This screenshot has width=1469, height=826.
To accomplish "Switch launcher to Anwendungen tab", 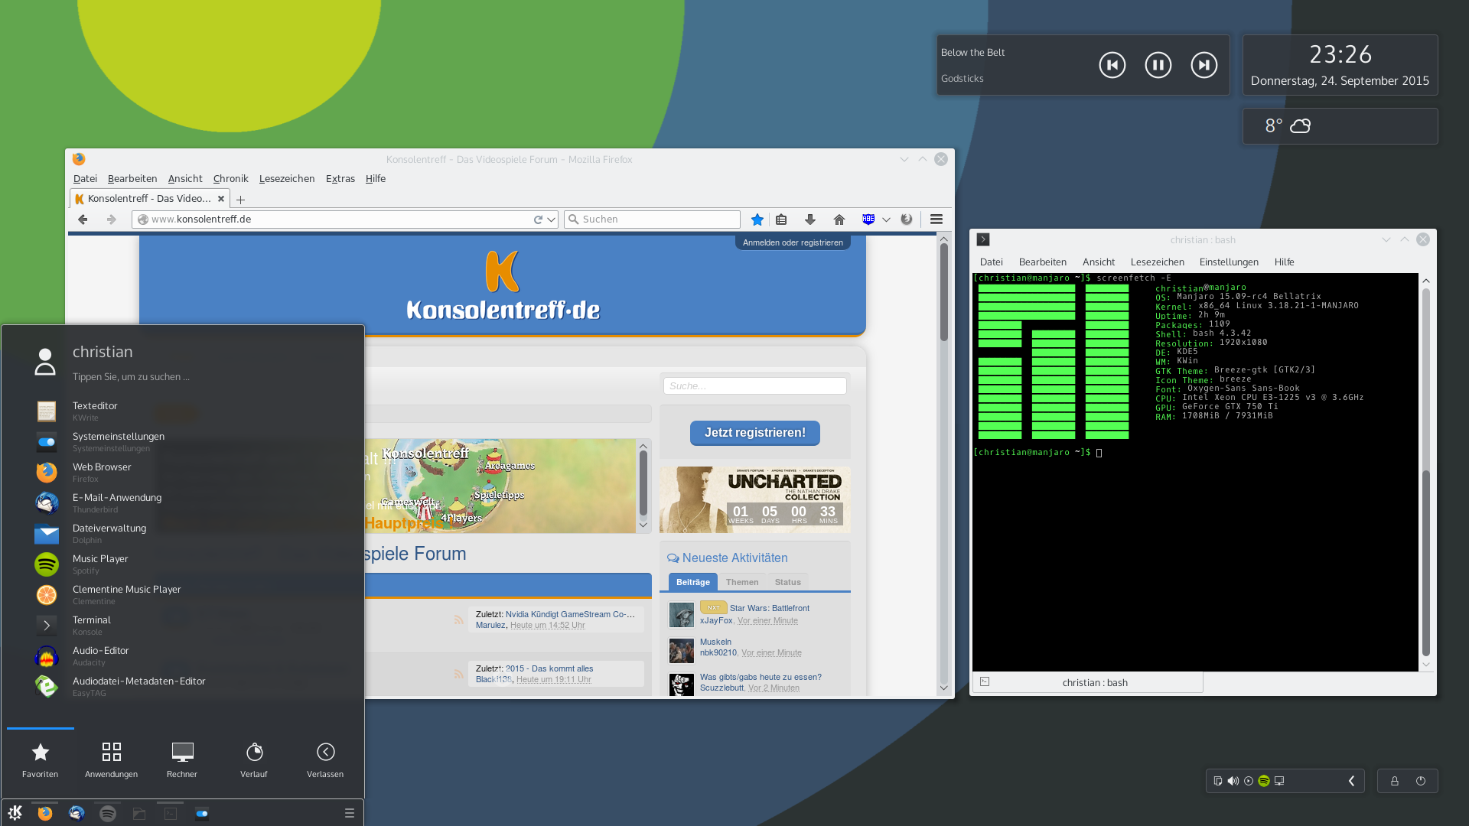I will coord(112,760).
